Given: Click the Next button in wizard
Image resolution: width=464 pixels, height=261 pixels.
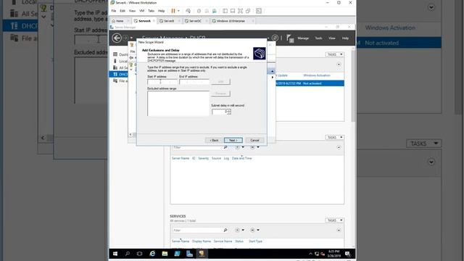Looking at the screenshot, I should [x=233, y=140].
